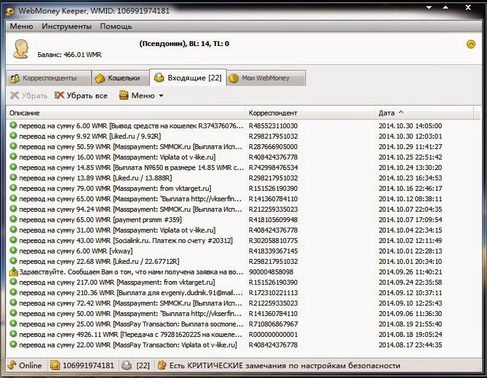Click green icon of Liked.ru / 9.92R row
Screen dimensions: 487x378
13,136
